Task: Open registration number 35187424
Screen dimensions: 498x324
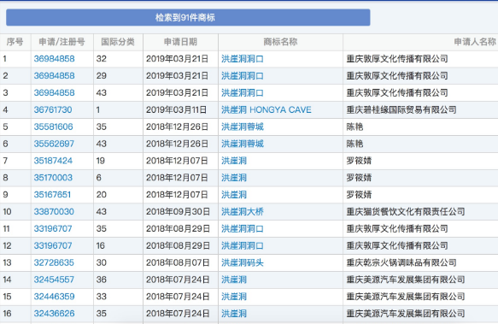Action: 53,161
